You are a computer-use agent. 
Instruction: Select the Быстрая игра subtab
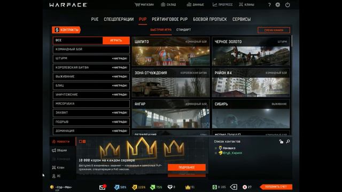tap(161, 30)
